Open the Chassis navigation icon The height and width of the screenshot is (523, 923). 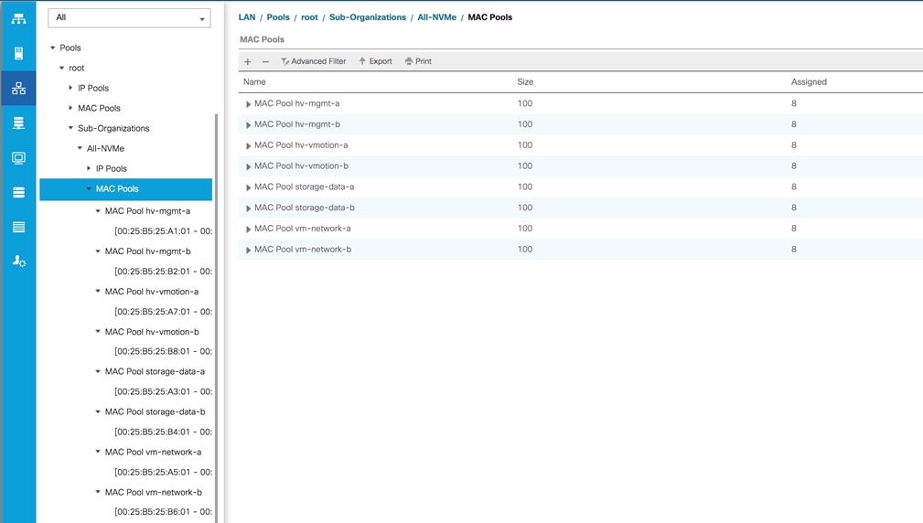18,227
